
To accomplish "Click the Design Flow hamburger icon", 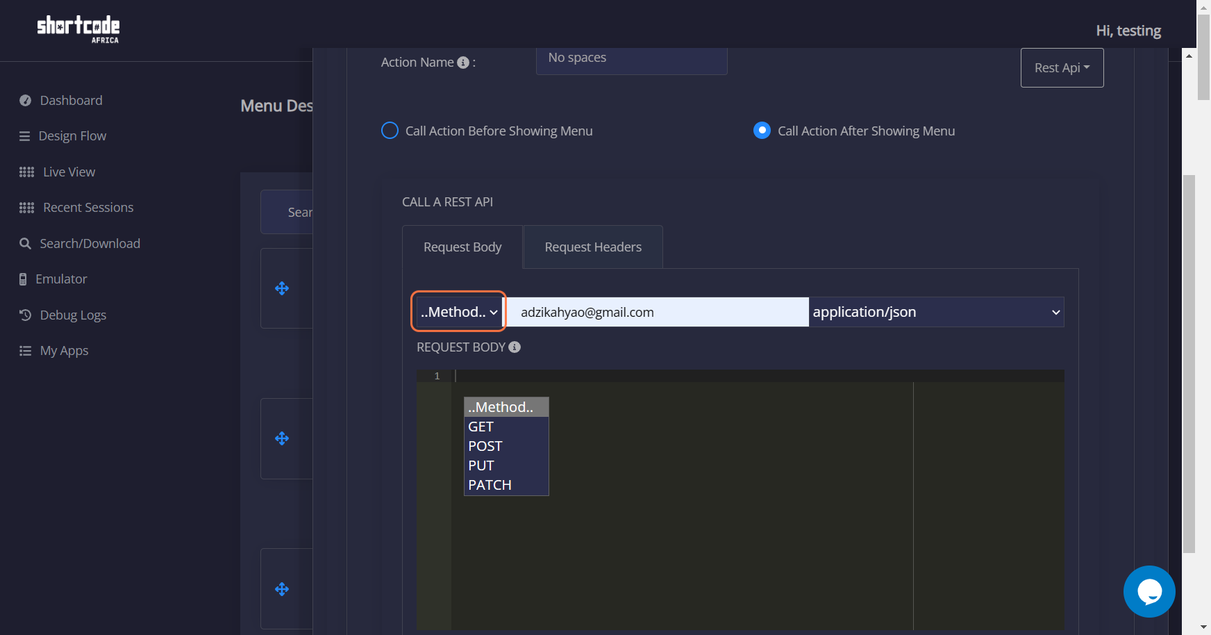I will [24, 136].
